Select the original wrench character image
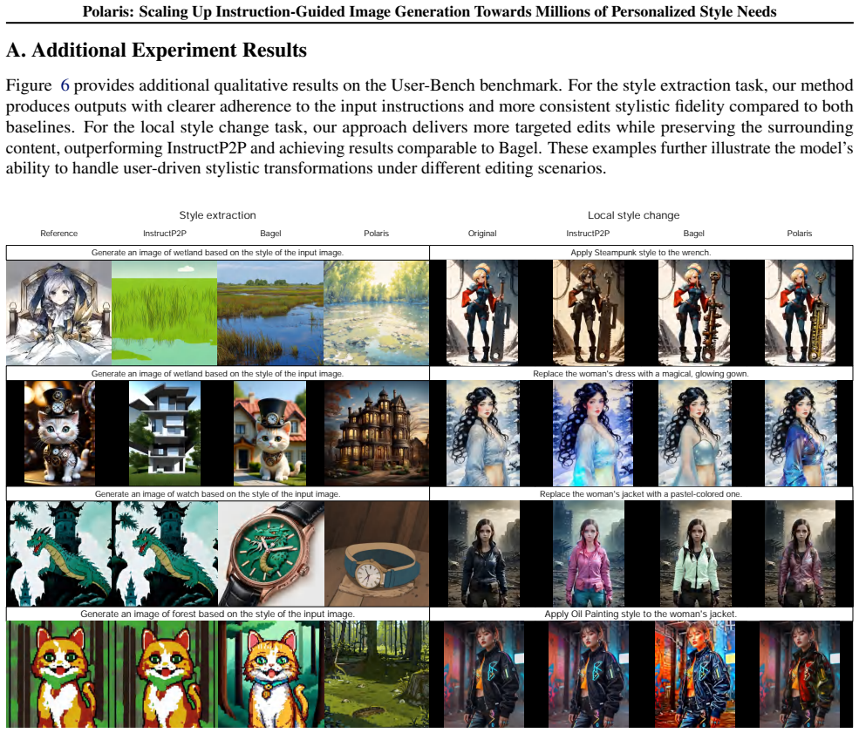 coord(482,313)
